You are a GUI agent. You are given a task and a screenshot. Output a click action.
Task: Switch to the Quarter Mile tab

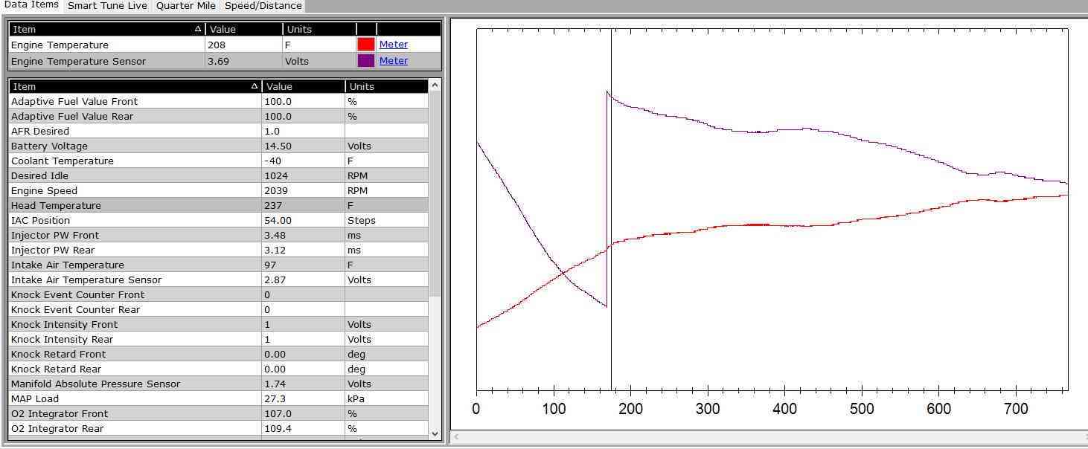pos(185,5)
